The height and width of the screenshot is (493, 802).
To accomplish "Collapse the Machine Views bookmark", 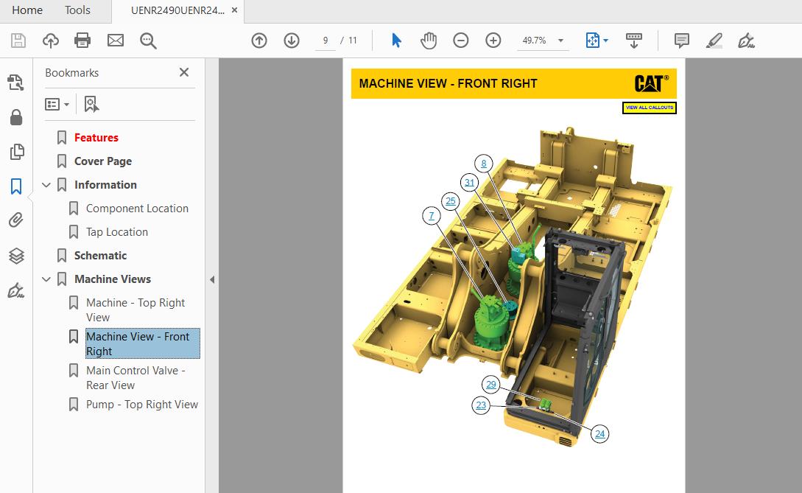I will [46, 279].
